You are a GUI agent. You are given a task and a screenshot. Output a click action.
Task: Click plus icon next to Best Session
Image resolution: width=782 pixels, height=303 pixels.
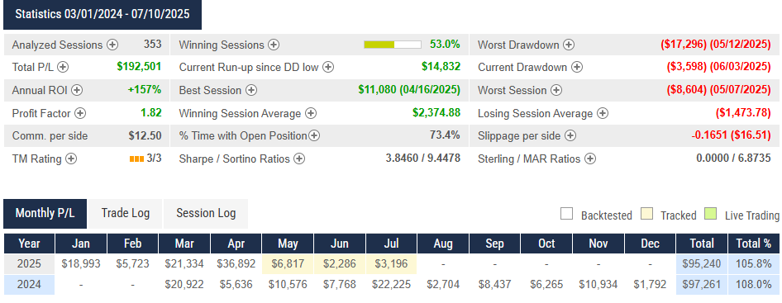pos(250,90)
